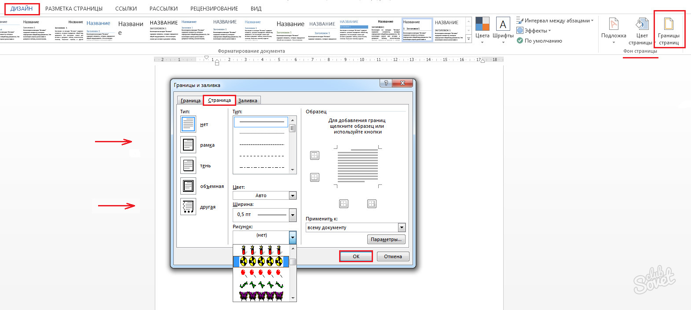
Task: Click the Параметры button
Action: point(386,239)
